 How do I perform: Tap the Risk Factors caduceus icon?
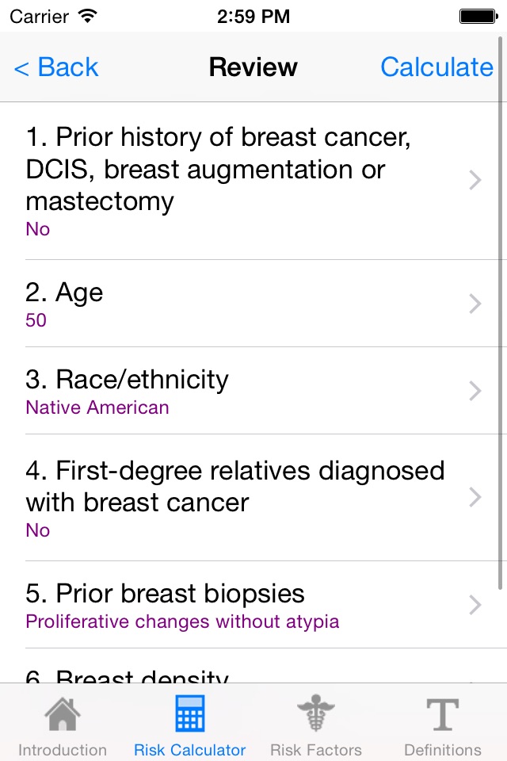[315, 713]
